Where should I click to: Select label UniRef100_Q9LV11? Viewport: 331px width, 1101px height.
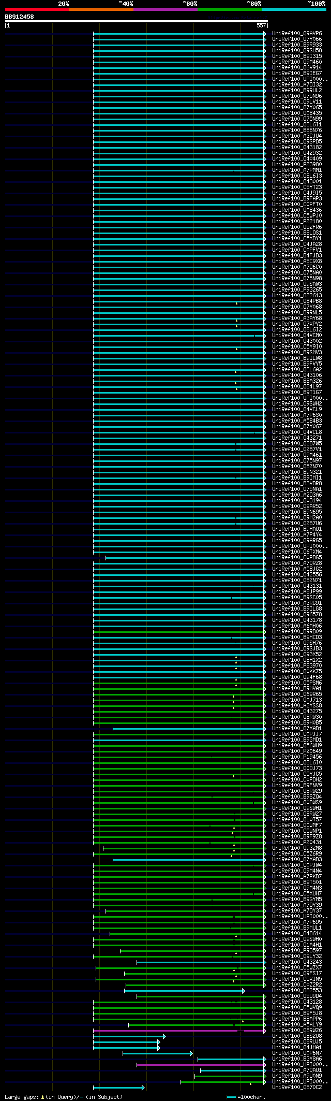pos(297,102)
